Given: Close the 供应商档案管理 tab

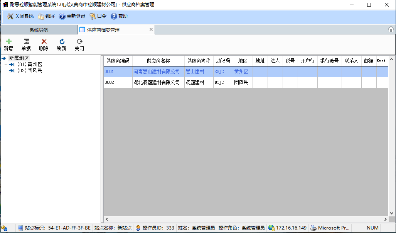Looking at the screenshot, I should click(x=151, y=29).
